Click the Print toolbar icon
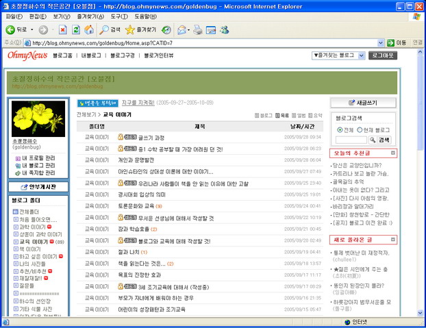426x328 pixels. [198, 30]
